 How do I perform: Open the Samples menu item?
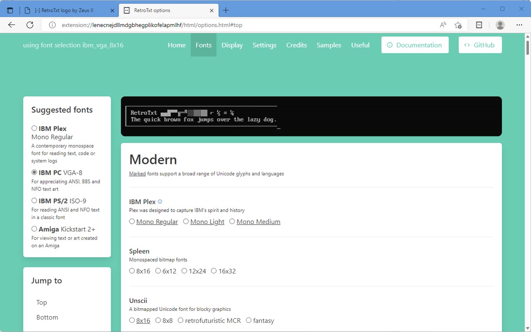329,45
